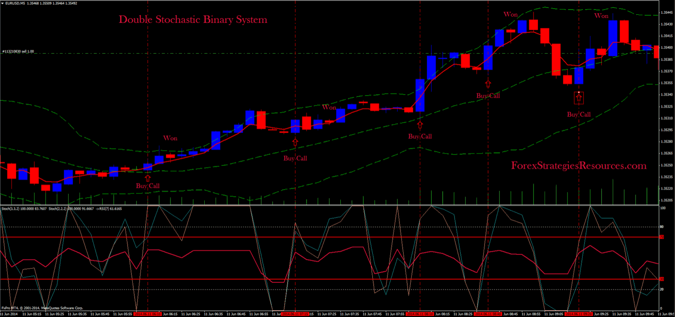Click the red 2014.06.11 07:15 time marker
Screen dimensions: 675x317
(295, 314)
